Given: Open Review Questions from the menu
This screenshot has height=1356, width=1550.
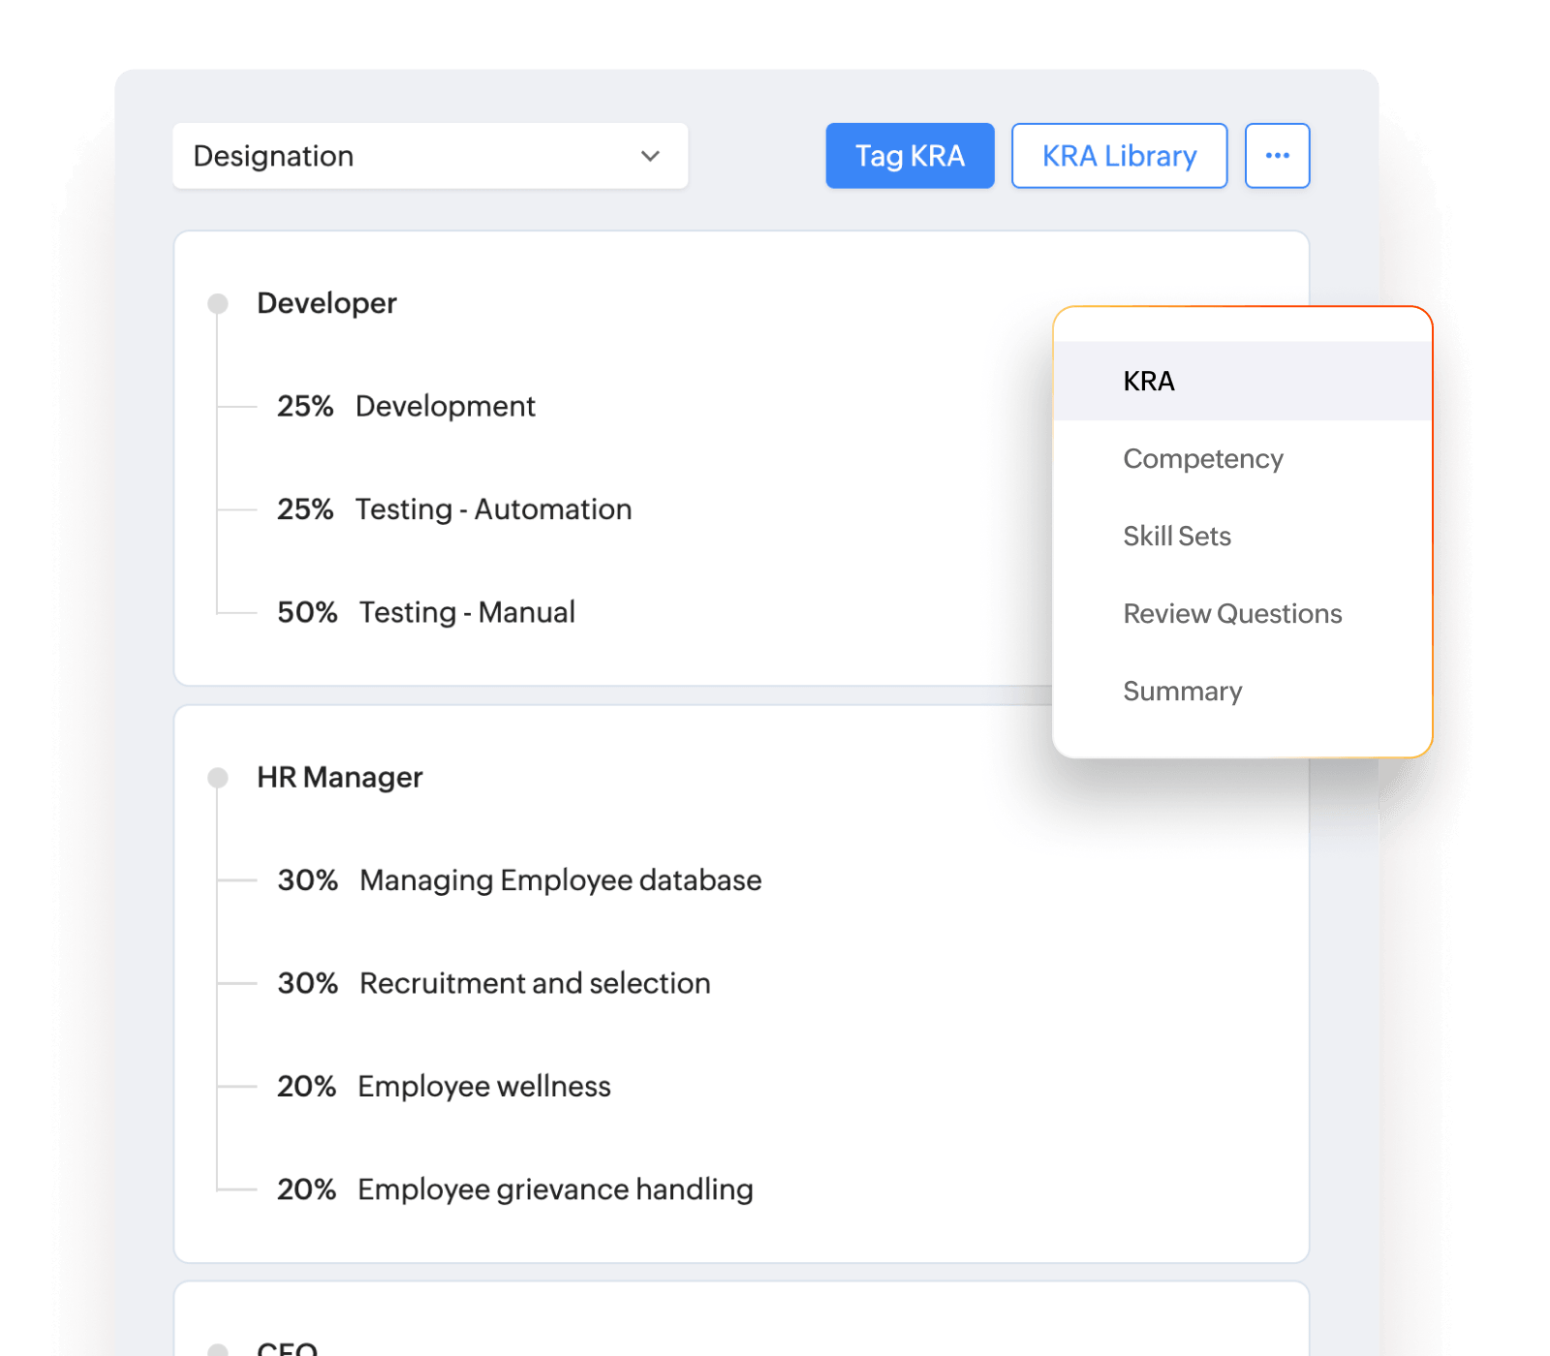Looking at the screenshot, I should click(x=1232, y=613).
